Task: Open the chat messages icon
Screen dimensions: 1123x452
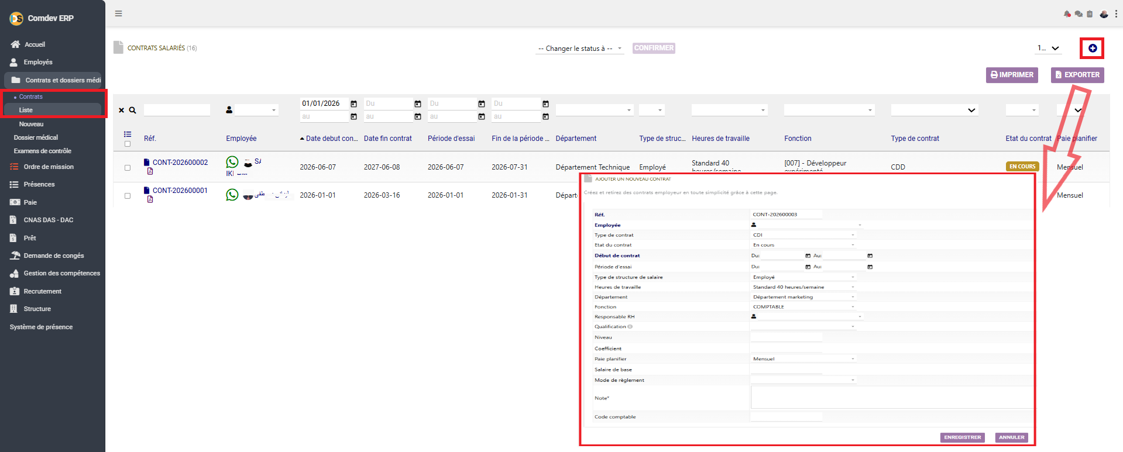Action: click(x=1079, y=14)
